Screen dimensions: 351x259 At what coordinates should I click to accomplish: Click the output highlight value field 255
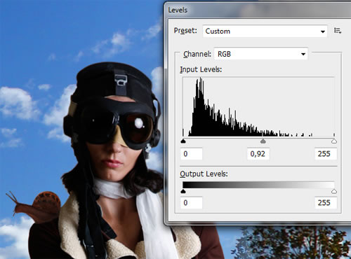326,202
